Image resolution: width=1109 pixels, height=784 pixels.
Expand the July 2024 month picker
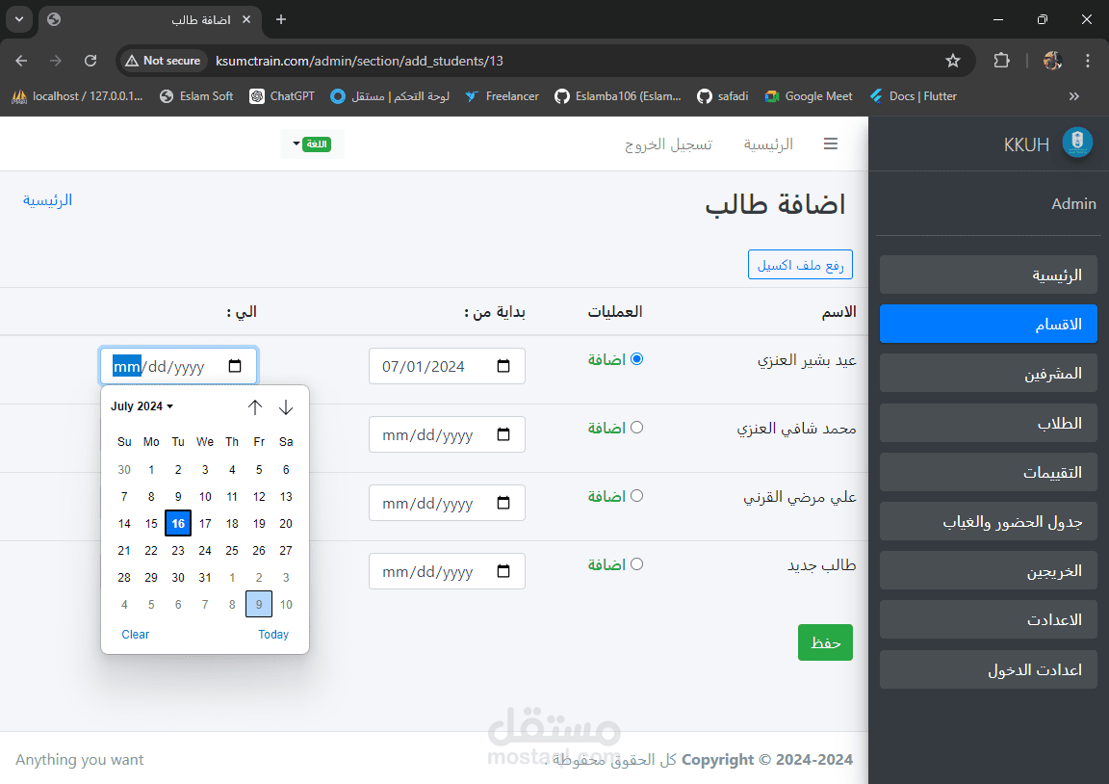point(142,406)
